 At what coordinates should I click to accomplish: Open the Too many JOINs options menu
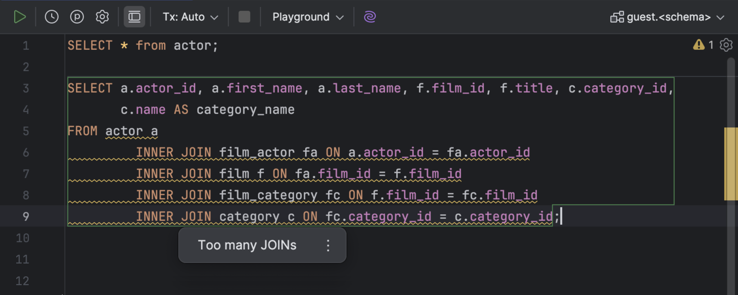(x=328, y=245)
